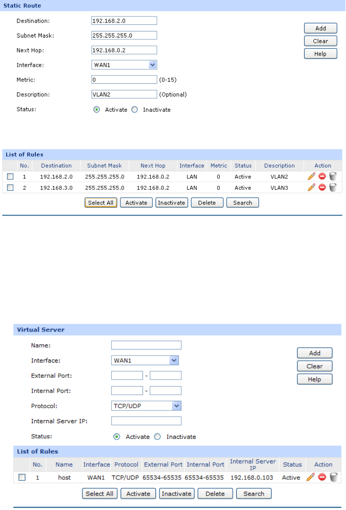The width and height of the screenshot is (346, 510).
Task: Click Inactivate button under static route rules
Action: 172,202
